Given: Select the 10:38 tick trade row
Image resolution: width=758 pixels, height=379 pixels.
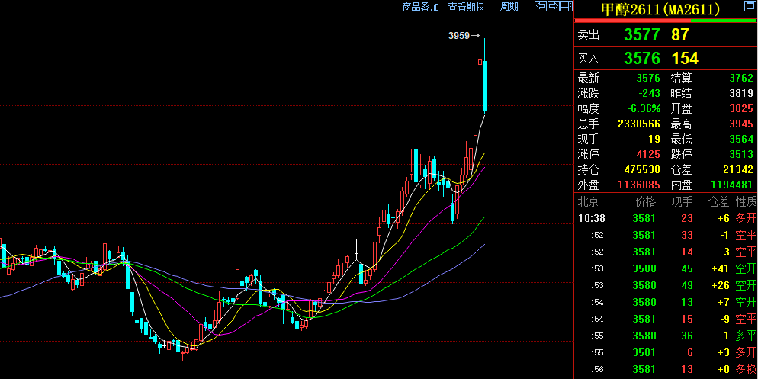Looking at the screenshot, I should (666, 218).
